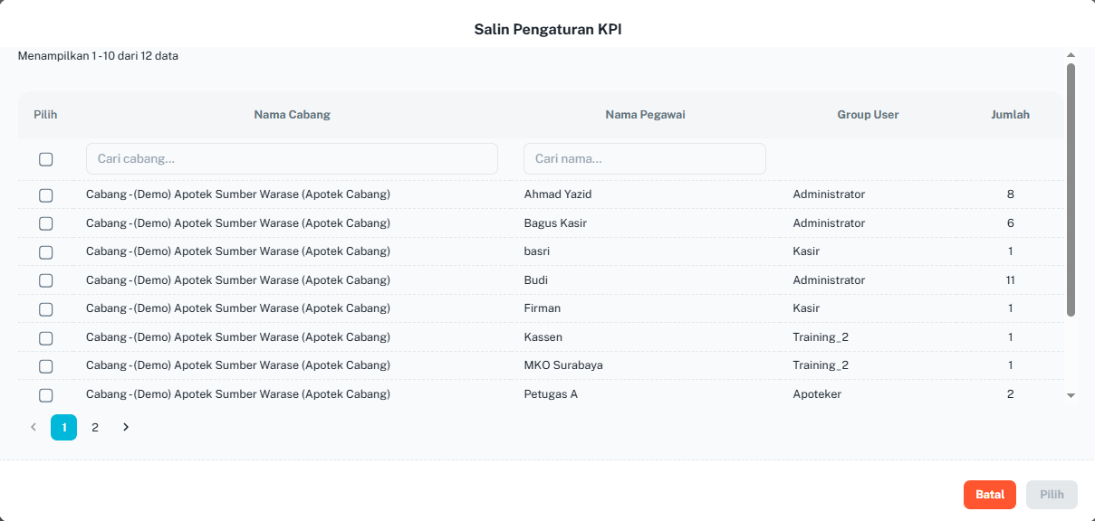
Task: Open page 2 of results
Action: click(x=95, y=427)
